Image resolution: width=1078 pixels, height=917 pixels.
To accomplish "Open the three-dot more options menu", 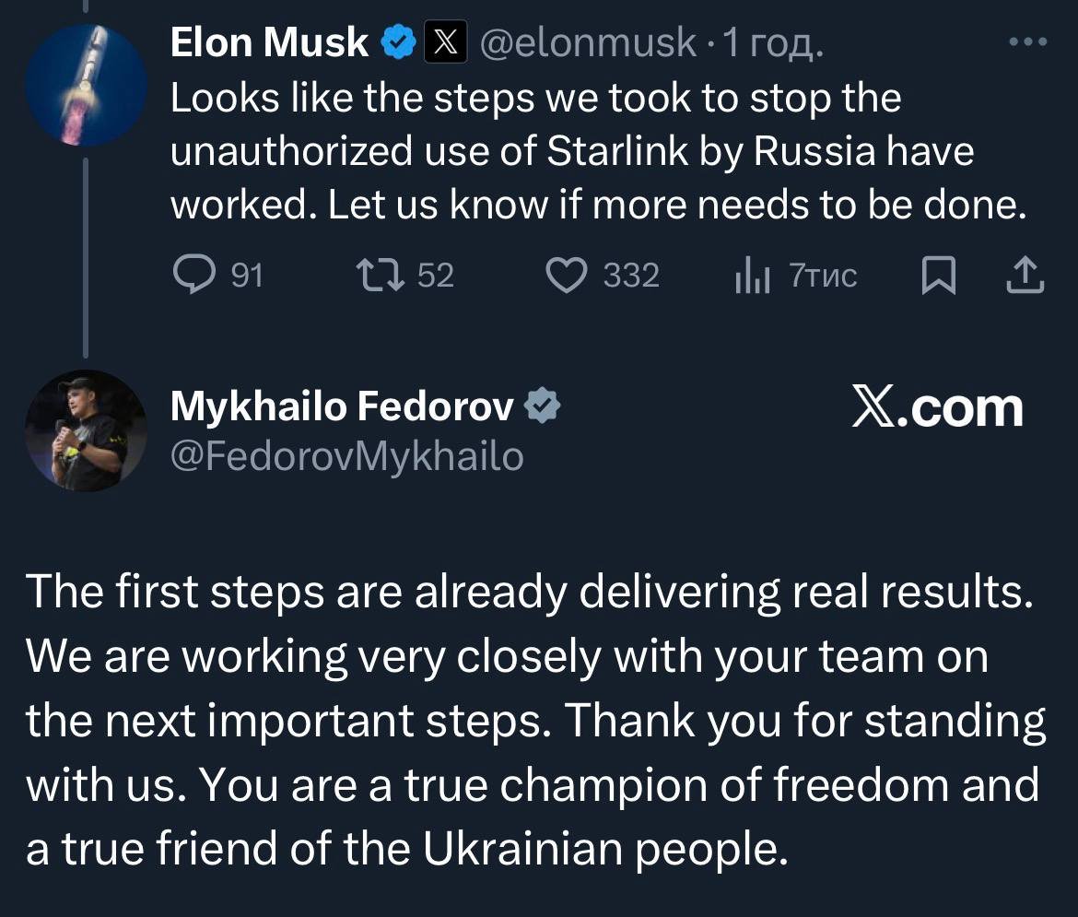I will click(1027, 41).
